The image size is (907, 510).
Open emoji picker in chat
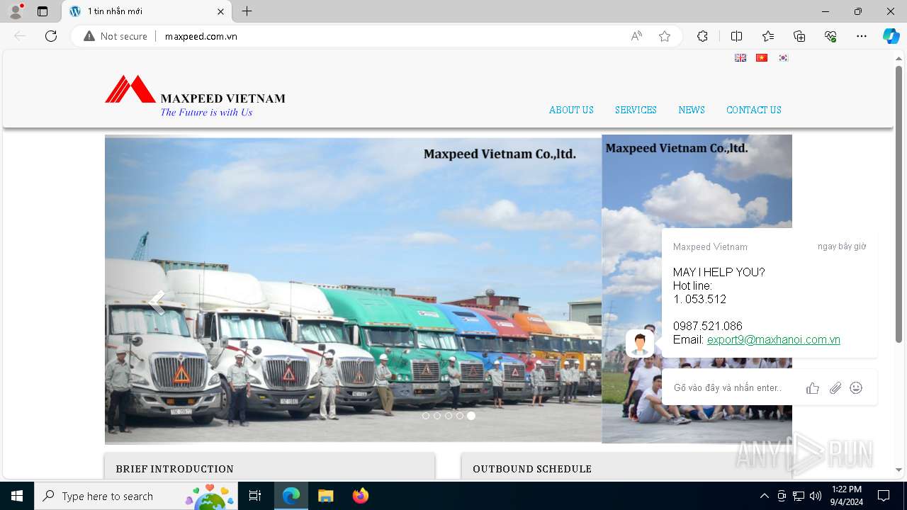856,388
